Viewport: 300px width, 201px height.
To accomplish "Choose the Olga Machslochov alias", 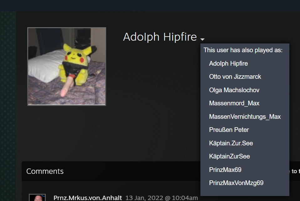I will pos(234,90).
